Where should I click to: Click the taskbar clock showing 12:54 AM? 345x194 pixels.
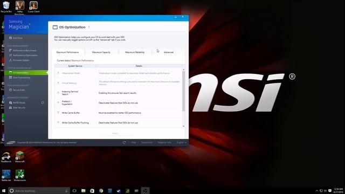(x=339, y=190)
